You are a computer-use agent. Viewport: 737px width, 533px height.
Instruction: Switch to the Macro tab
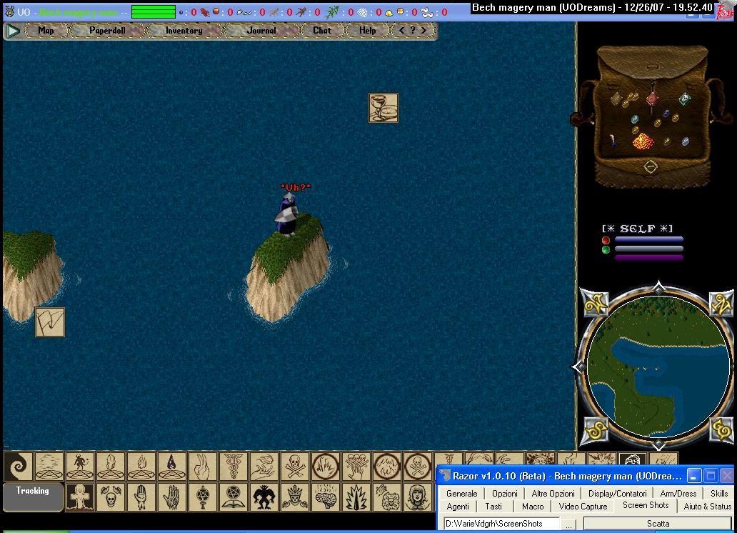[x=533, y=506]
